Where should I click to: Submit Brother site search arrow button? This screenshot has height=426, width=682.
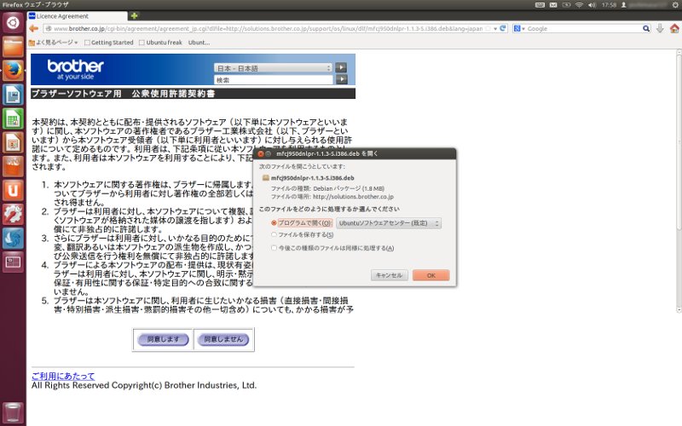[x=341, y=79]
